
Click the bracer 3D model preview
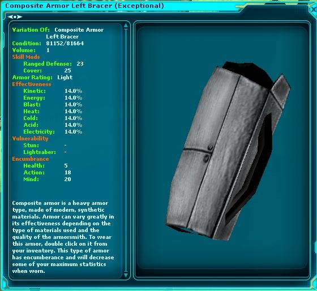click(x=229, y=151)
